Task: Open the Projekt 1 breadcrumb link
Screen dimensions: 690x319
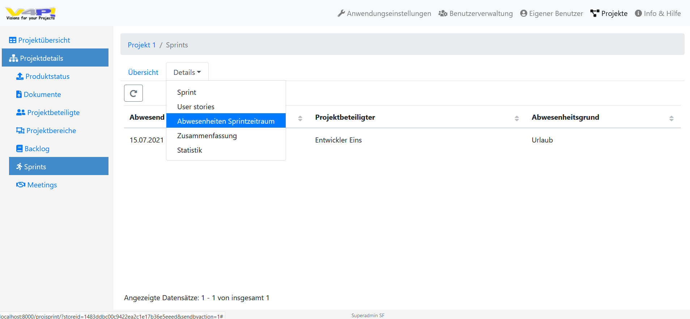Action: [x=142, y=45]
